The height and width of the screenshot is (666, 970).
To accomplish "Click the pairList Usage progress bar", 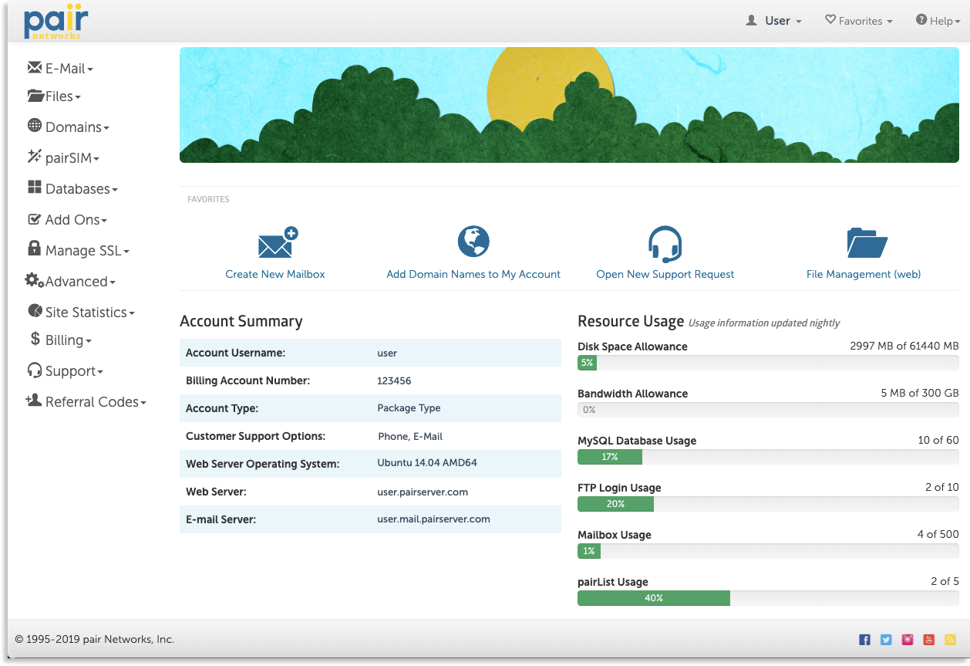I will [767, 598].
